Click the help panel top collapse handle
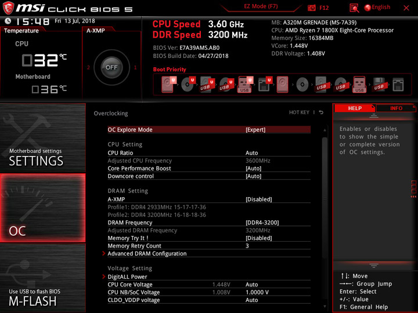The image size is (418, 313). (374, 116)
